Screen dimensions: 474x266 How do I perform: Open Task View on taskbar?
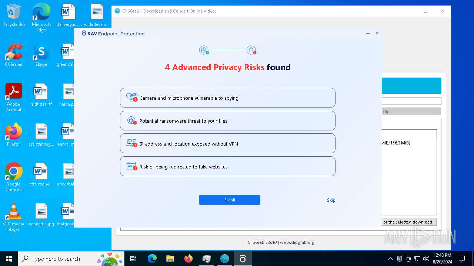point(133,259)
